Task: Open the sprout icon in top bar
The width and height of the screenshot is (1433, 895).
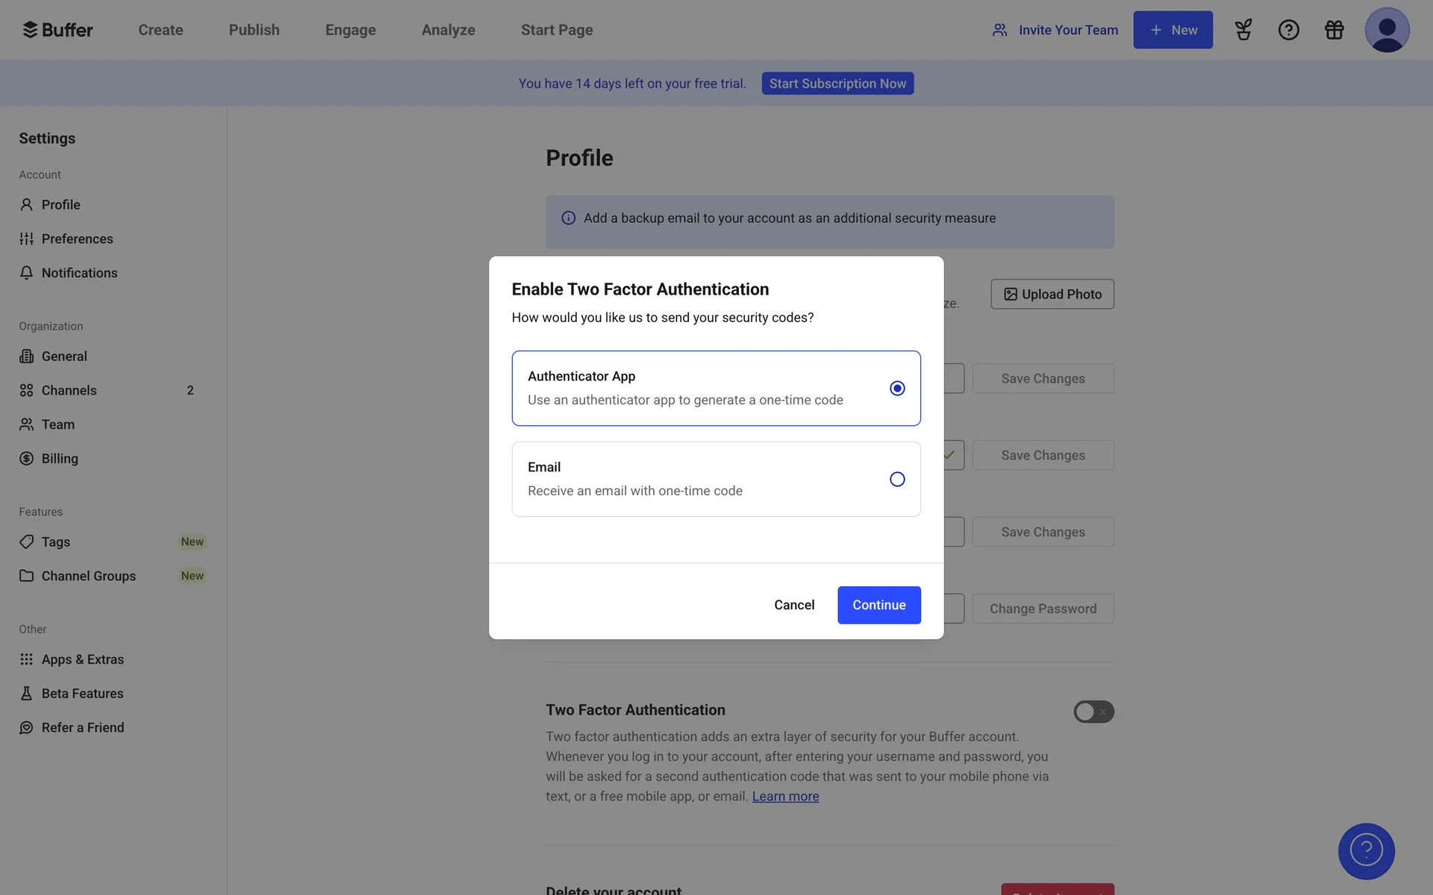Action: [1243, 30]
